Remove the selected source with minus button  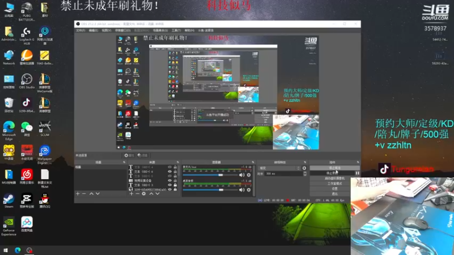[137, 194]
